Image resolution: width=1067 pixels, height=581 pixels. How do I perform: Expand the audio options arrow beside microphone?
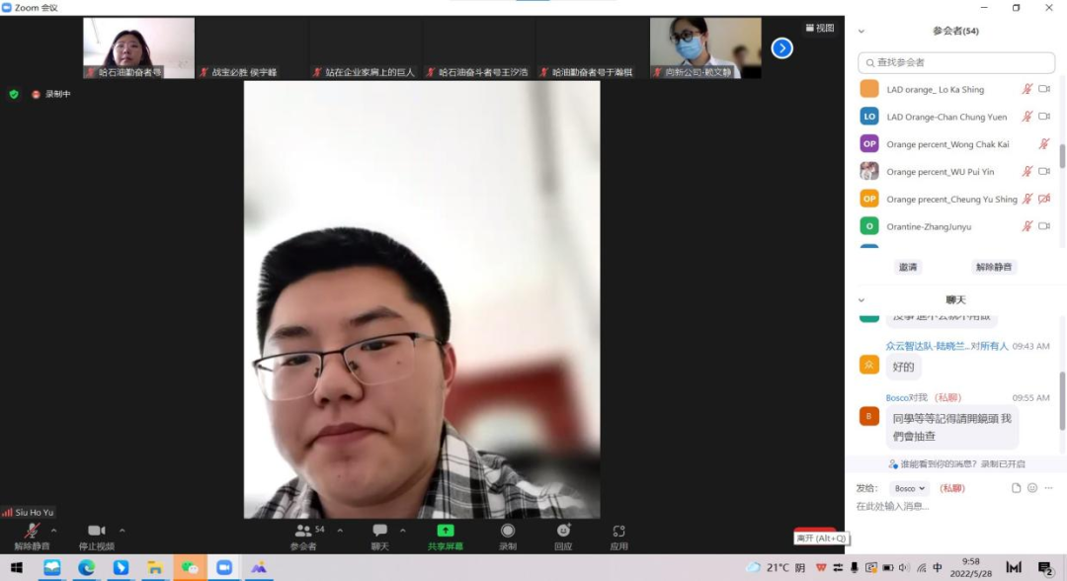click(54, 531)
